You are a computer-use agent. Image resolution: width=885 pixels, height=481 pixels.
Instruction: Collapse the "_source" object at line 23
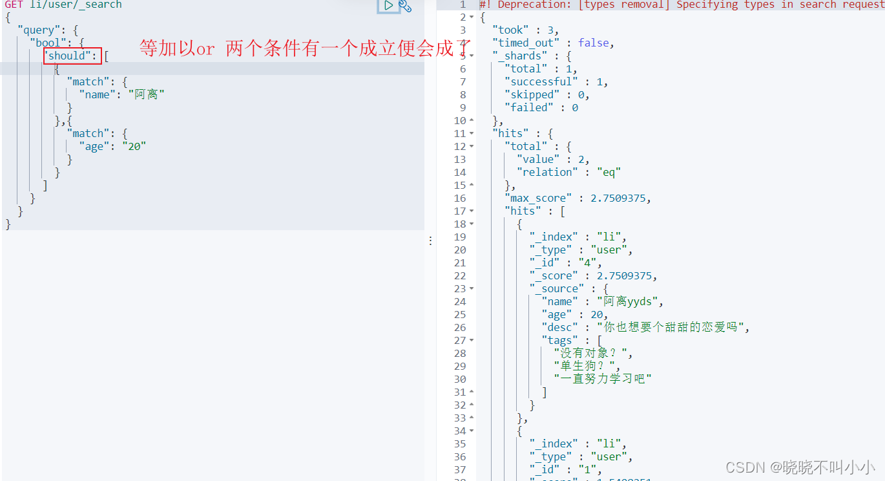coord(472,288)
